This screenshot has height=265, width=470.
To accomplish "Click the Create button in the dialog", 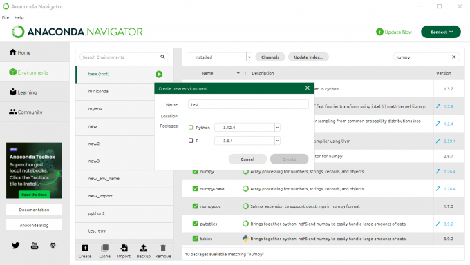I will coord(289,159).
